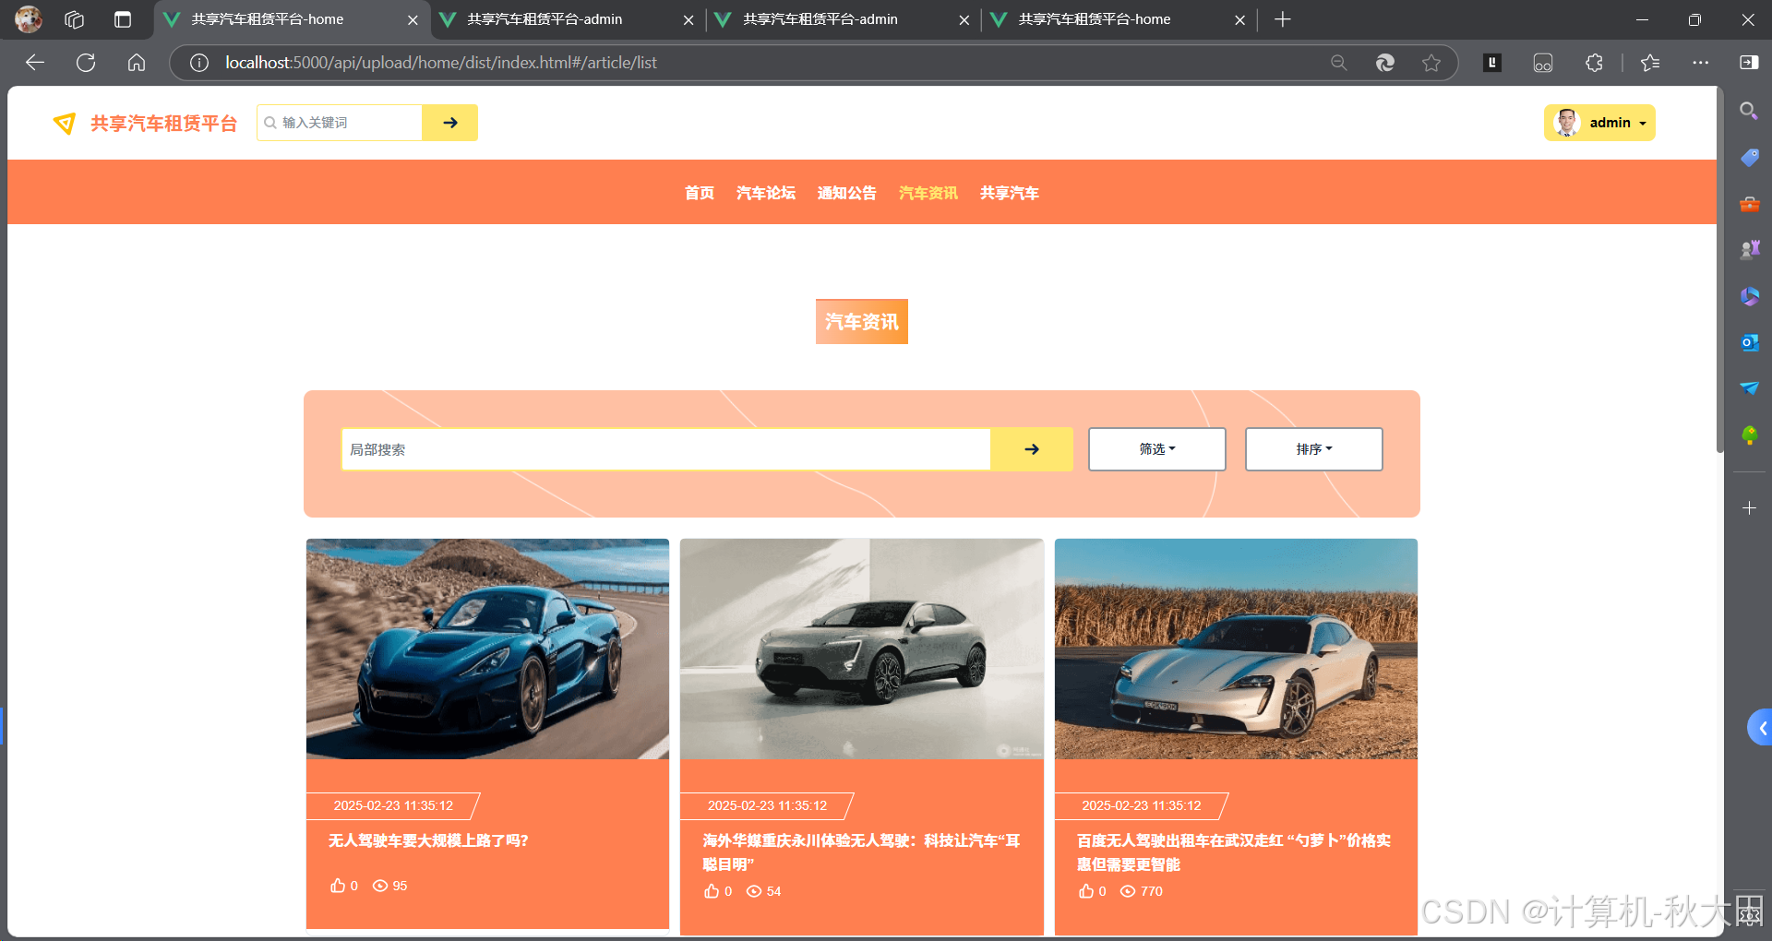Click the view count 95
Screen dimensions: 1772x941
[400, 886]
